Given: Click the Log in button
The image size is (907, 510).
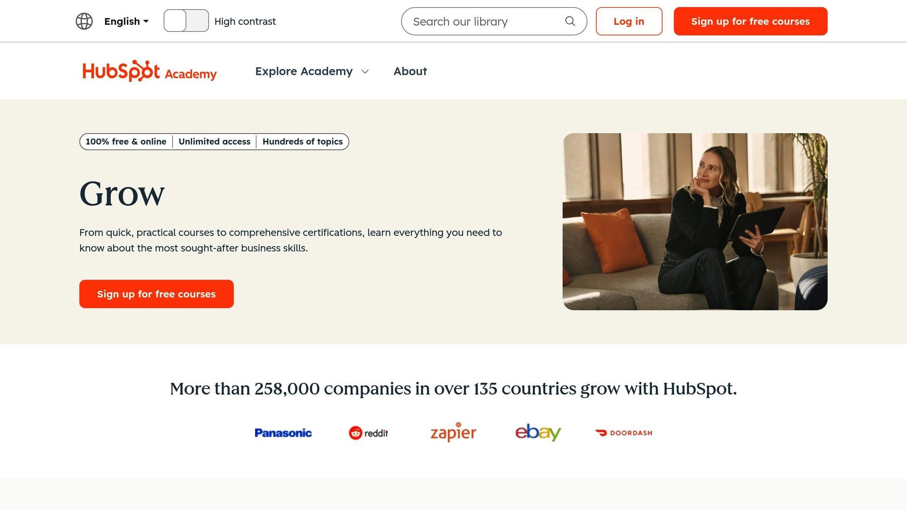Looking at the screenshot, I should (x=629, y=21).
